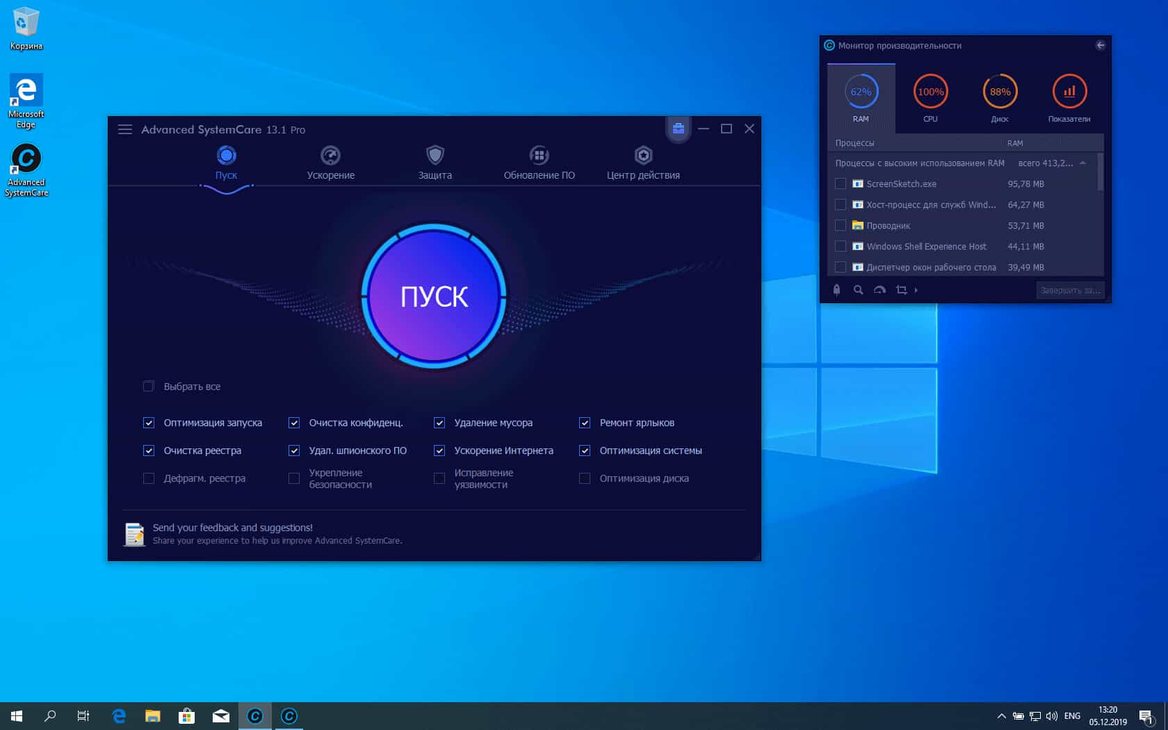The image size is (1168, 730).
Task: Expand more tools arrow in Performance Monitor footer
Action: pos(916,290)
